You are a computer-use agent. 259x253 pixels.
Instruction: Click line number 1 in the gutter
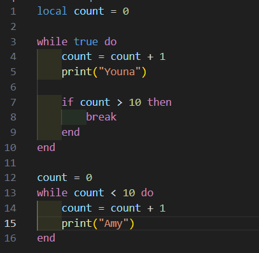click(x=13, y=11)
